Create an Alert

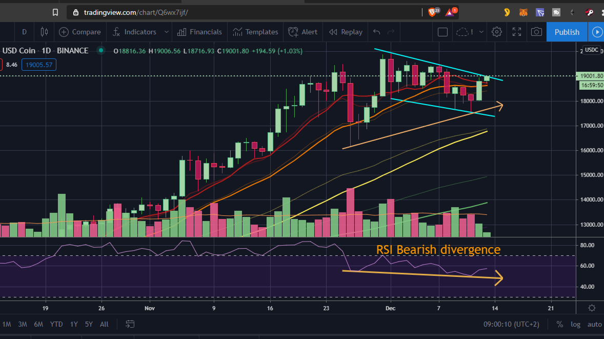pyautogui.click(x=303, y=32)
